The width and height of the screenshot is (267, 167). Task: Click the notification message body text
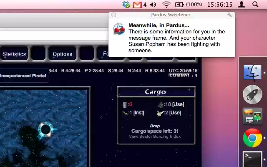[x=177, y=41]
